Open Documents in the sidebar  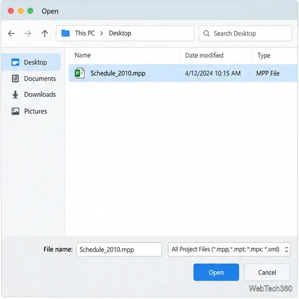[34, 79]
